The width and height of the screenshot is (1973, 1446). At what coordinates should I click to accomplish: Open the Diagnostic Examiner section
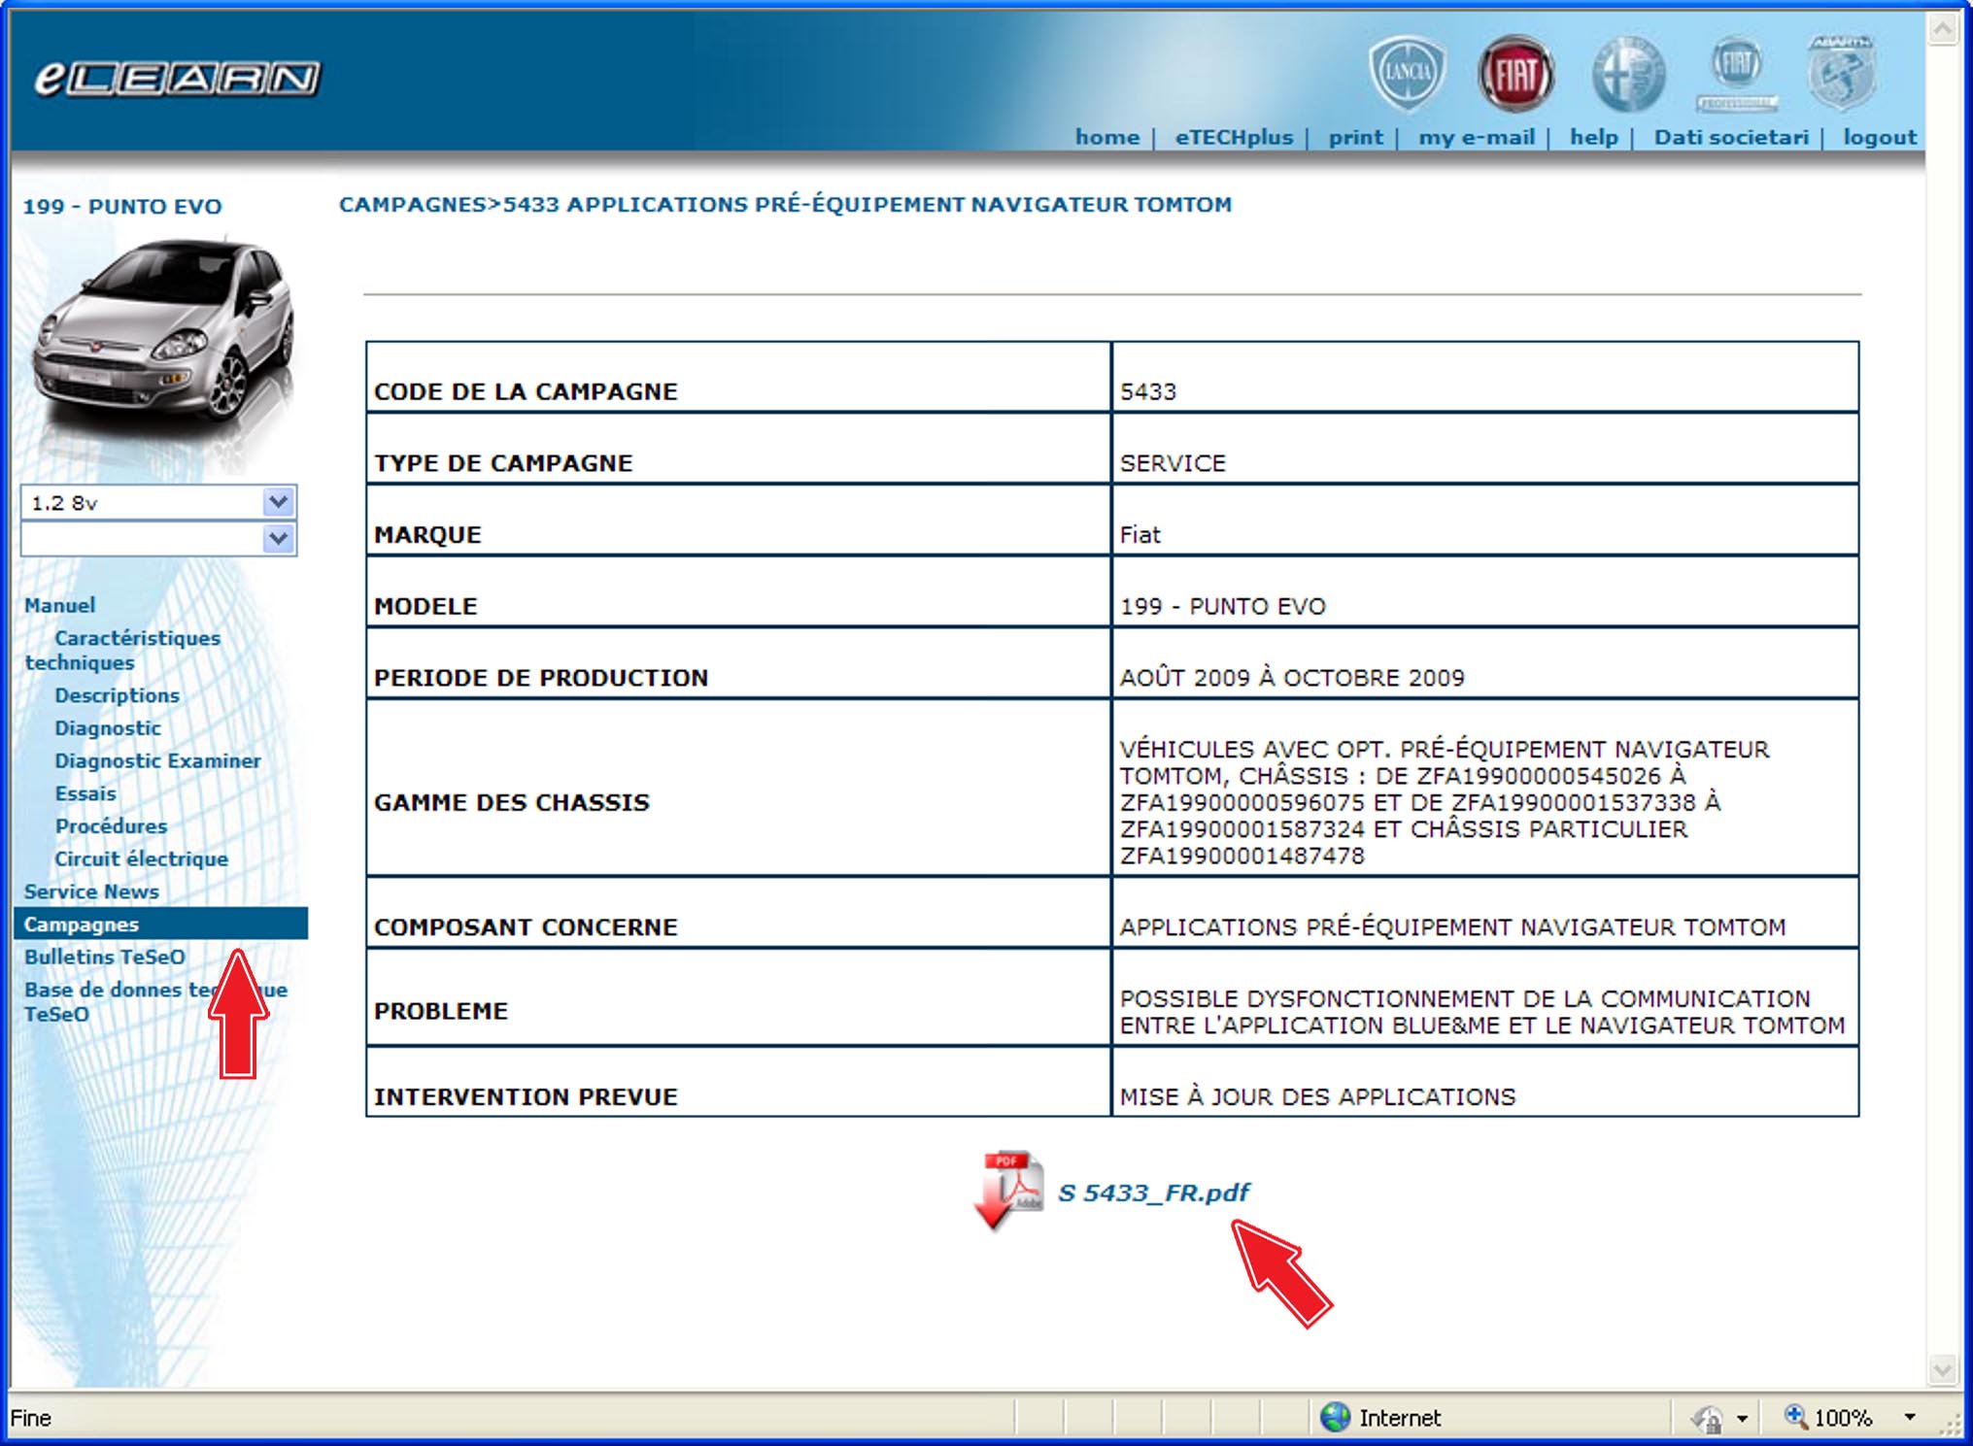pos(157,760)
